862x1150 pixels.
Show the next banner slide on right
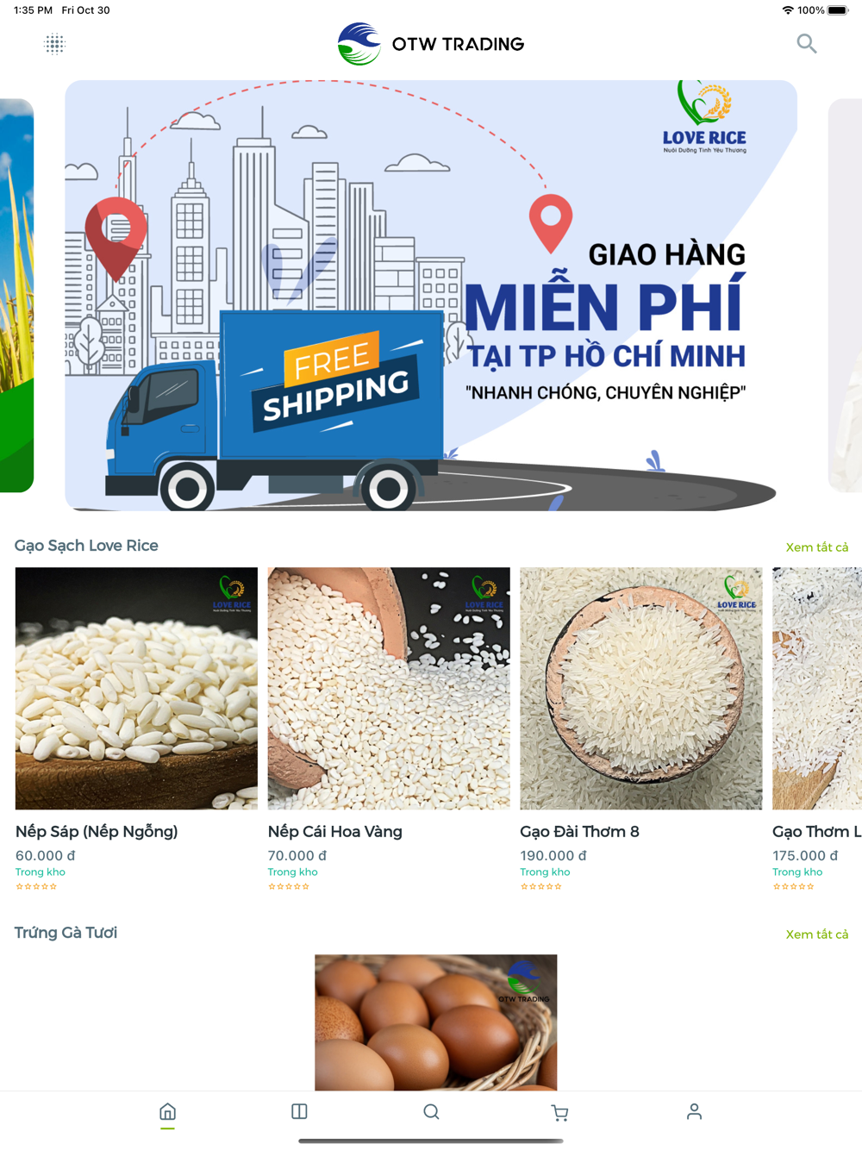[845, 296]
